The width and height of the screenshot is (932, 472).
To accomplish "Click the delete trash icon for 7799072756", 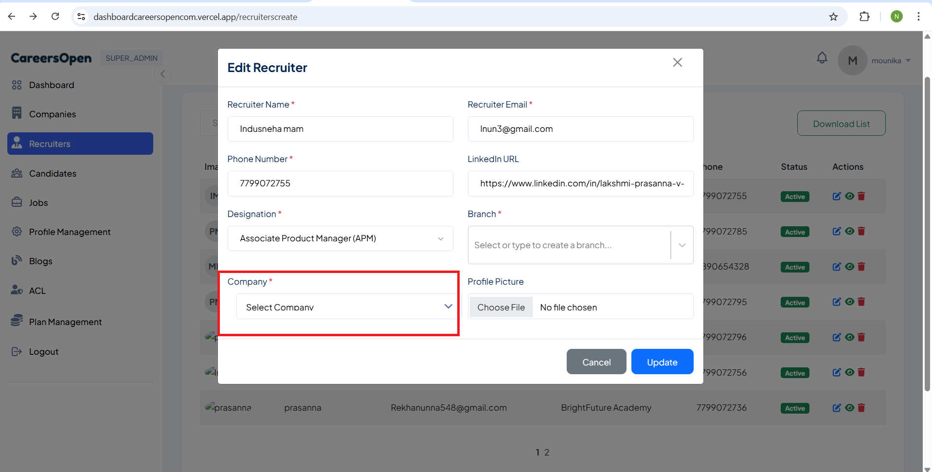I will 861,372.
